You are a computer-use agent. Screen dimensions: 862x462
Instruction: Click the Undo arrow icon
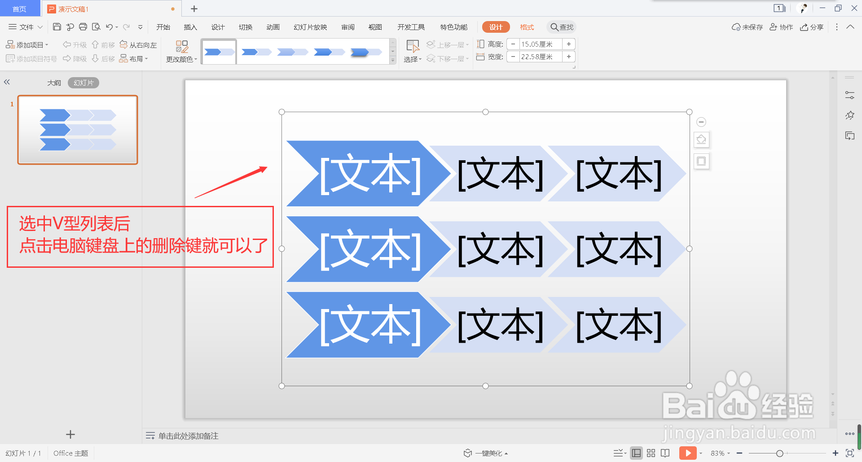pos(109,27)
